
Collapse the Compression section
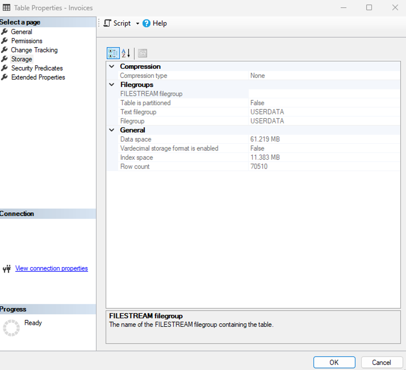112,67
